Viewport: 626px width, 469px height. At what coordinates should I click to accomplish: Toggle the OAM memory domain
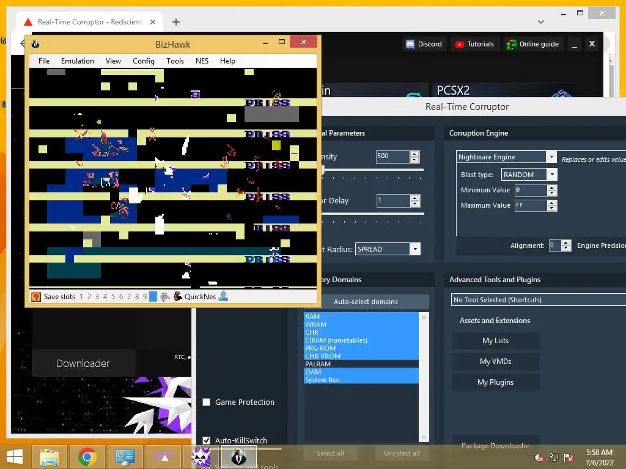pyautogui.click(x=361, y=372)
